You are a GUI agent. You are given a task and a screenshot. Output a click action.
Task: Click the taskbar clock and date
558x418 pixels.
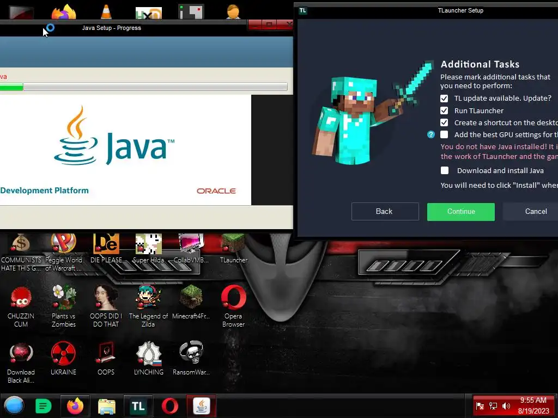533,405
